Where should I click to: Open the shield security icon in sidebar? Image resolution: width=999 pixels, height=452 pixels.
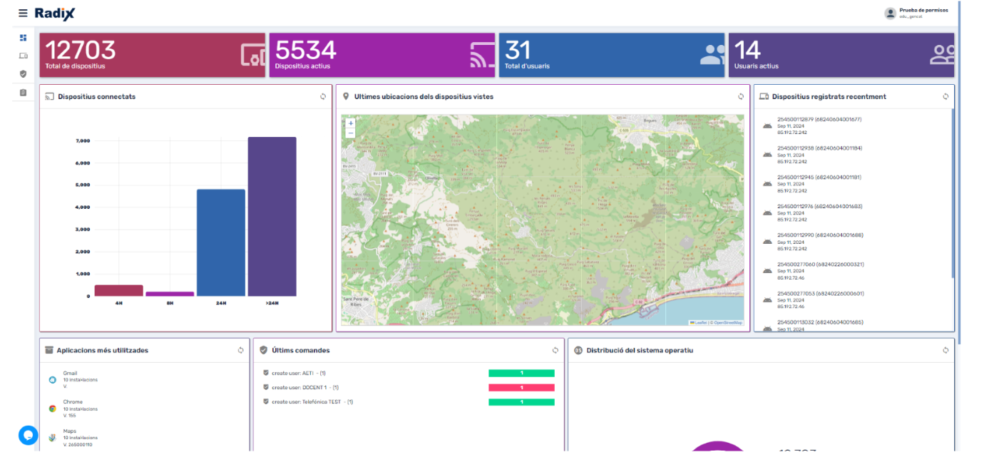pyautogui.click(x=23, y=73)
